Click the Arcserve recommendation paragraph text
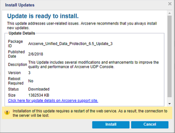This screenshot has width=175, height=133. [82, 25]
